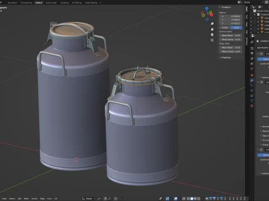The width and height of the screenshot is (269, 201).
Task: Select material preview viewport shading
Action: [x=196, y=199]
